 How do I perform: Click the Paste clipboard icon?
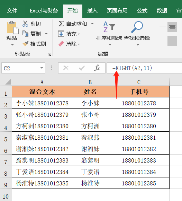point(12,27)
